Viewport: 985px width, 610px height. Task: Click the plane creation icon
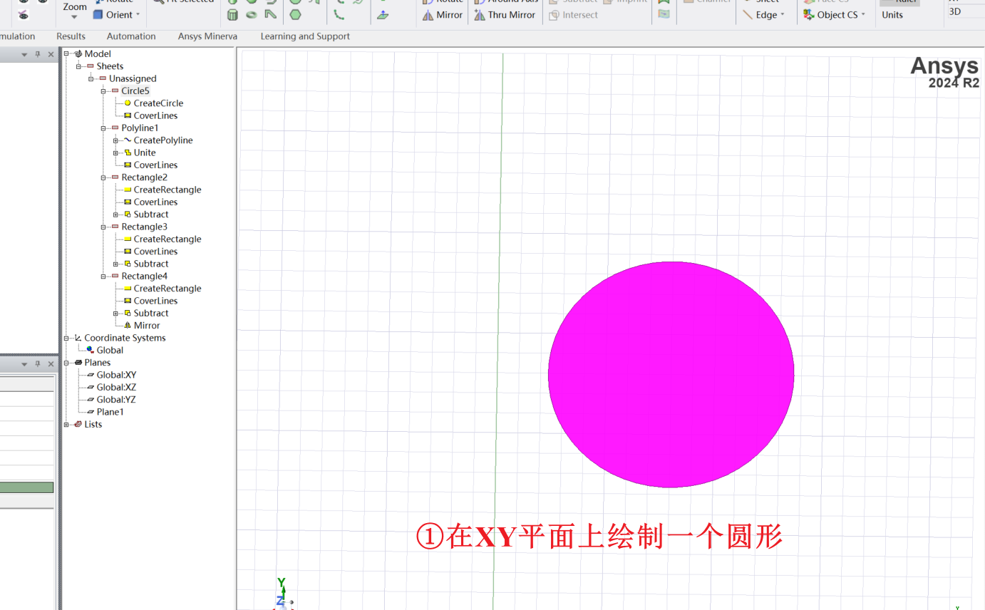(383, 15)
